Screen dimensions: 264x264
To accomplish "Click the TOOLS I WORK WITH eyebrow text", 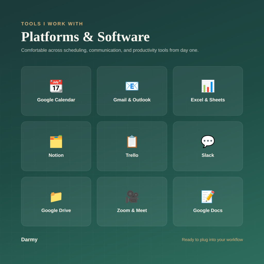I will pos(52,24).
